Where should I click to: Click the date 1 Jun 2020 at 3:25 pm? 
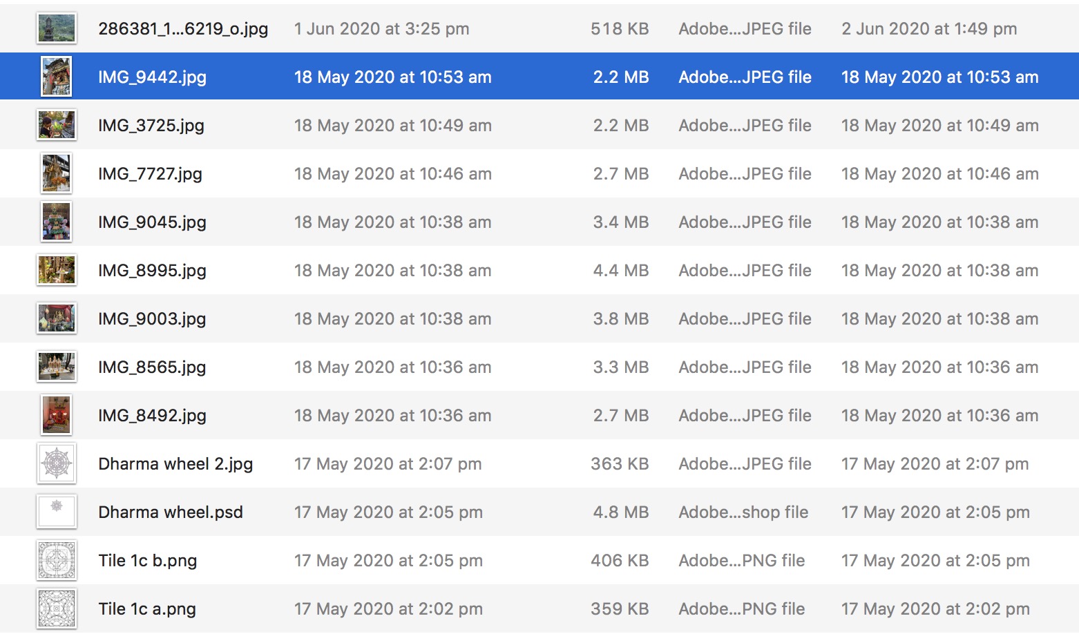point(382,29)
